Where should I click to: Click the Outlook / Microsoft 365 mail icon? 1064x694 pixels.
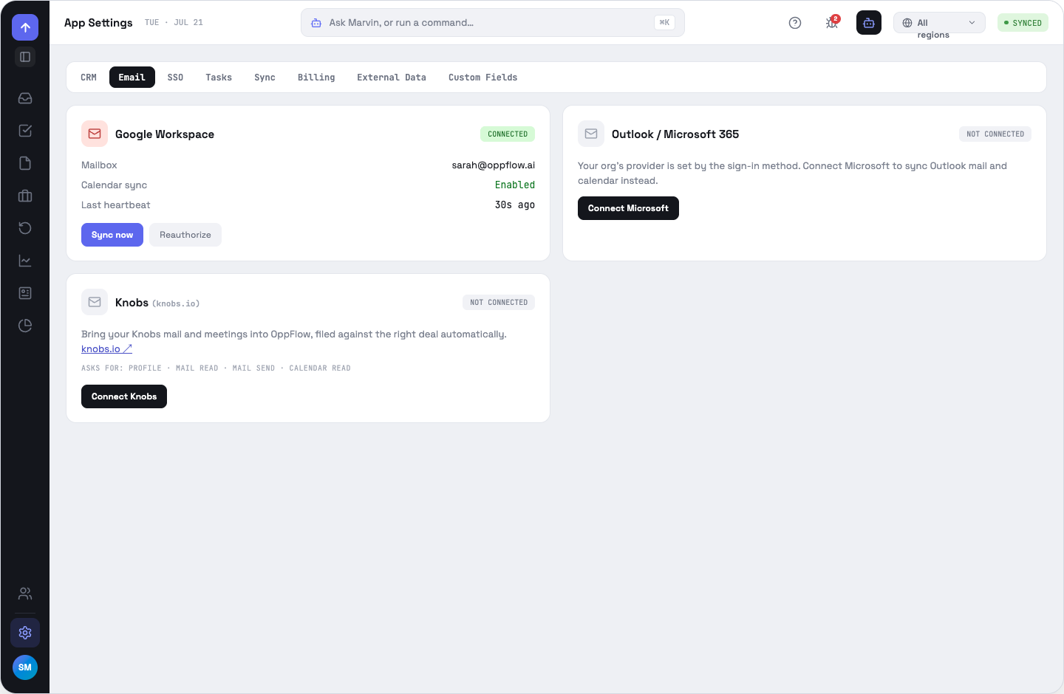coord(591,134)
